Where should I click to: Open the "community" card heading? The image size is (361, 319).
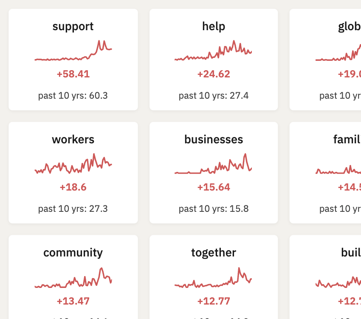tap(73, 253)
